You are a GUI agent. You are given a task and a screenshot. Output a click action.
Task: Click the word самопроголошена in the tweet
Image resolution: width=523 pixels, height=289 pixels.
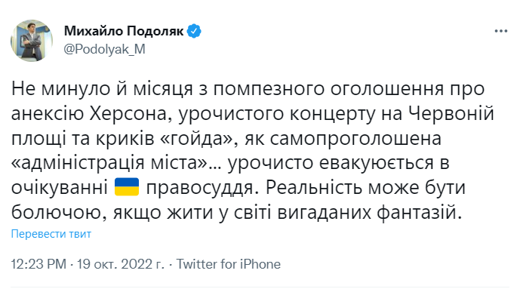pos(355,140)
